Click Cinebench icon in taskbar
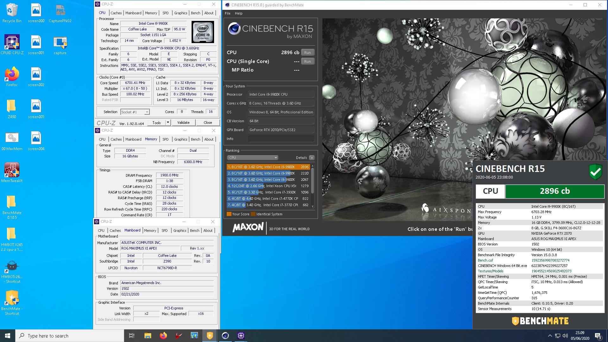Image resolution: width=608 pixels, height=342 pixels. pos(225,336)
